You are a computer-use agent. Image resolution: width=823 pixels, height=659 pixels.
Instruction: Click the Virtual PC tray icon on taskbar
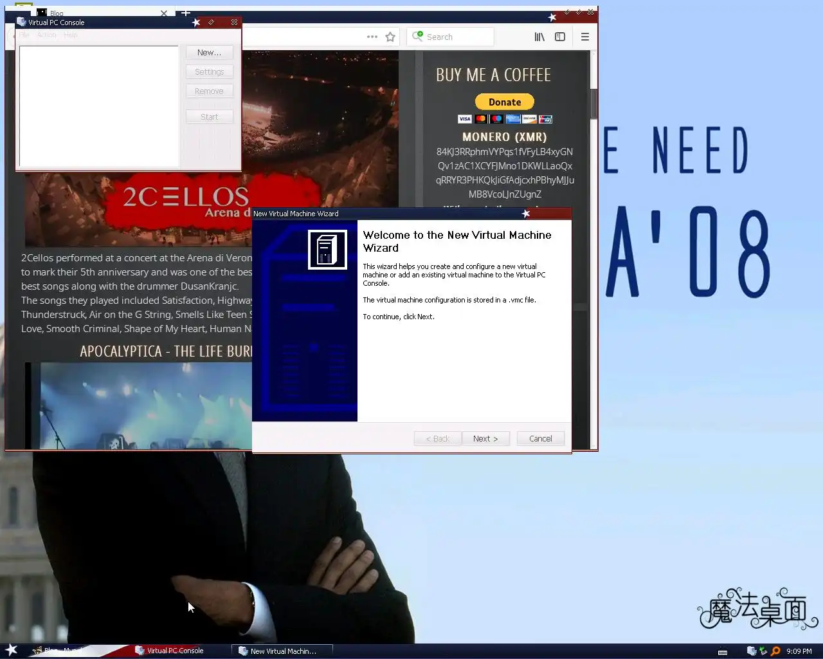tap(752, 651)
